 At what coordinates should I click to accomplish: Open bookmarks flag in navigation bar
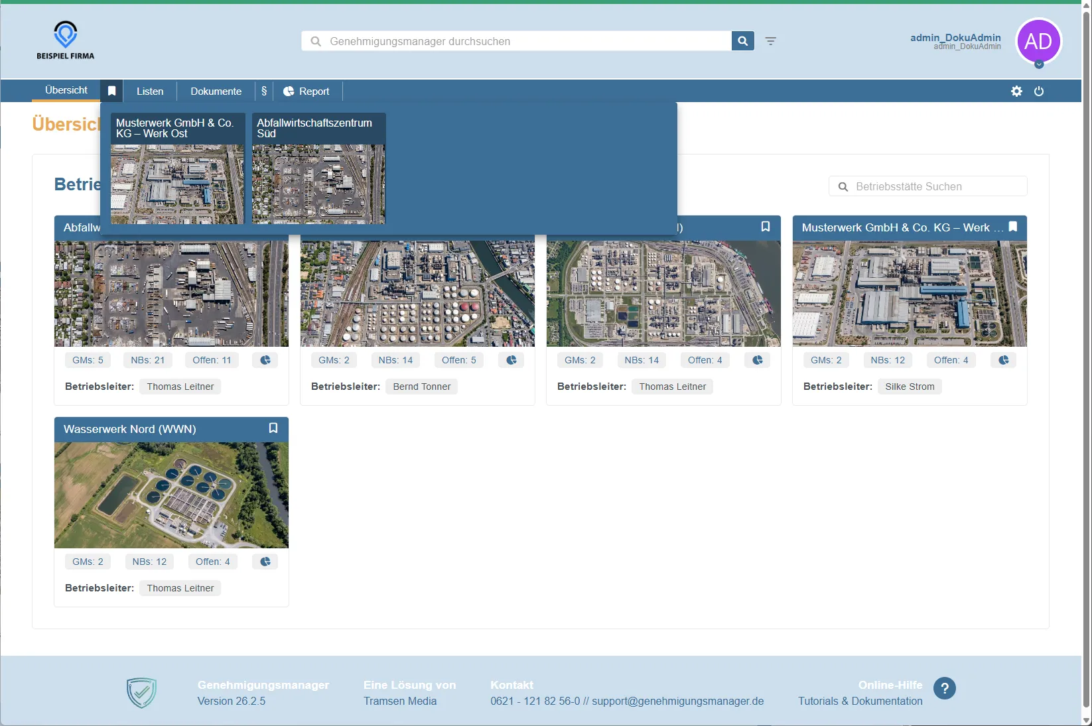[111, 91]
